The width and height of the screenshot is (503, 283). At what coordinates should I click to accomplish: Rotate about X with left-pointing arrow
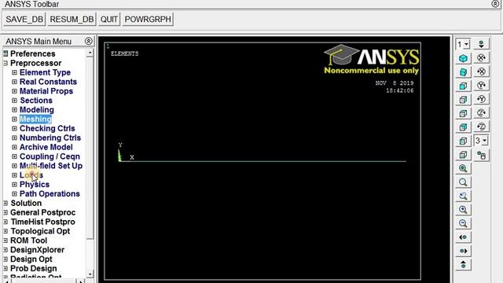coord(481,72)
